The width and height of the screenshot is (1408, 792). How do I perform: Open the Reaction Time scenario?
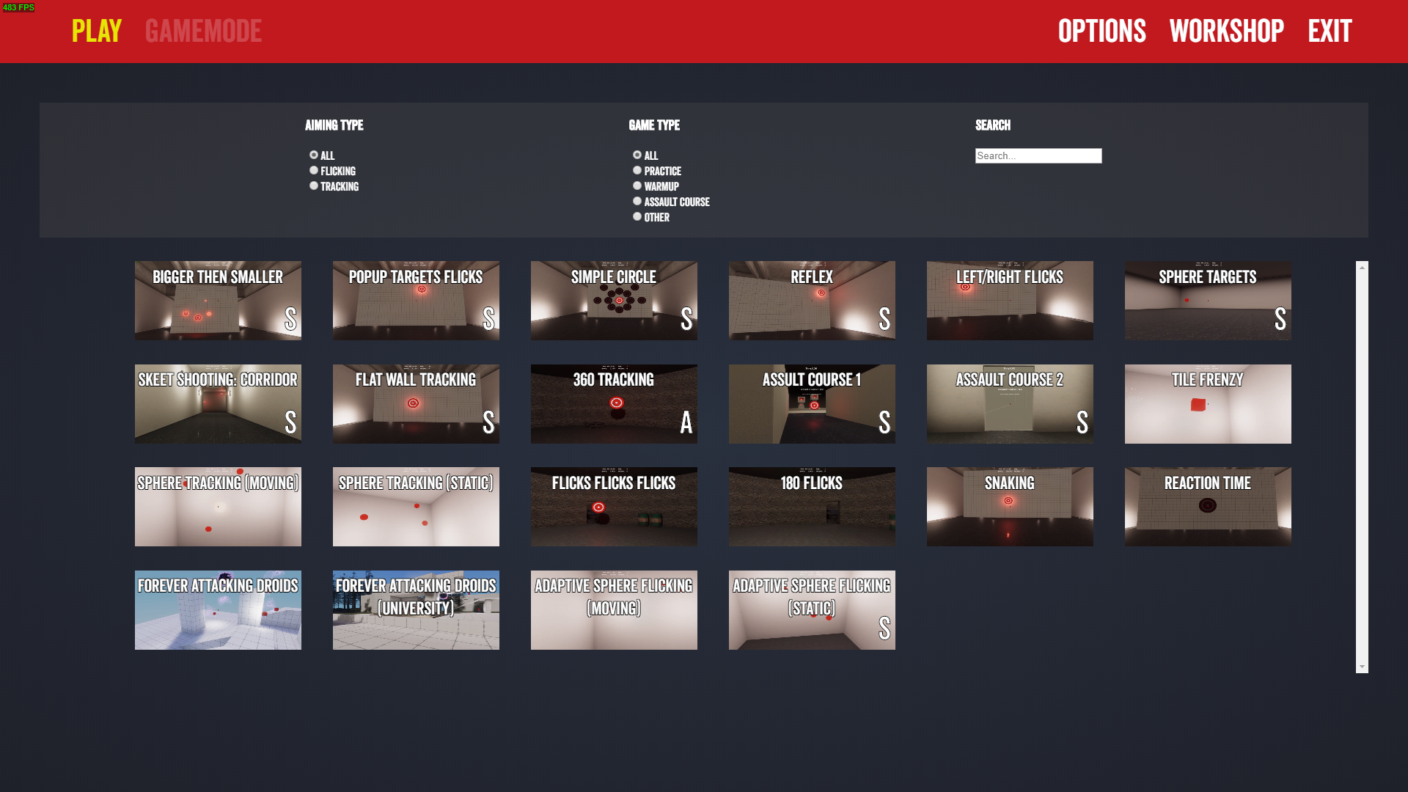coord(1208,507)
